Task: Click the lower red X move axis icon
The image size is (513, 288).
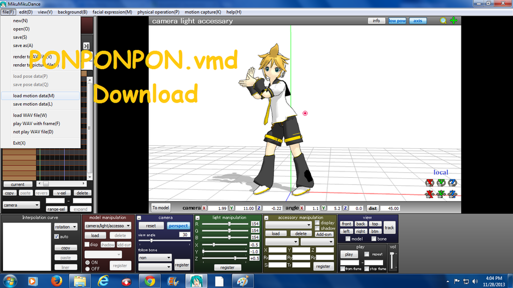Action: point(429,194)
